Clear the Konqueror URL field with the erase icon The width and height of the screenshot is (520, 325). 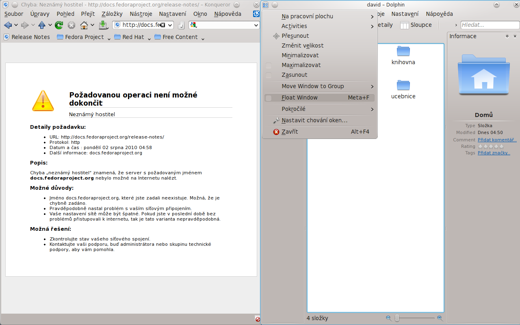[x=162, y=25]
